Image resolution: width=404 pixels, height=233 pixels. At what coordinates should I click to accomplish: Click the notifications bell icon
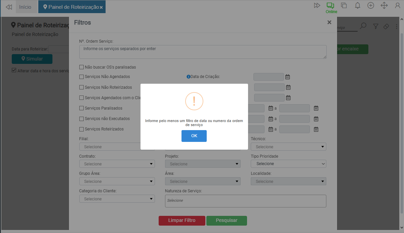tap(358, 5)
